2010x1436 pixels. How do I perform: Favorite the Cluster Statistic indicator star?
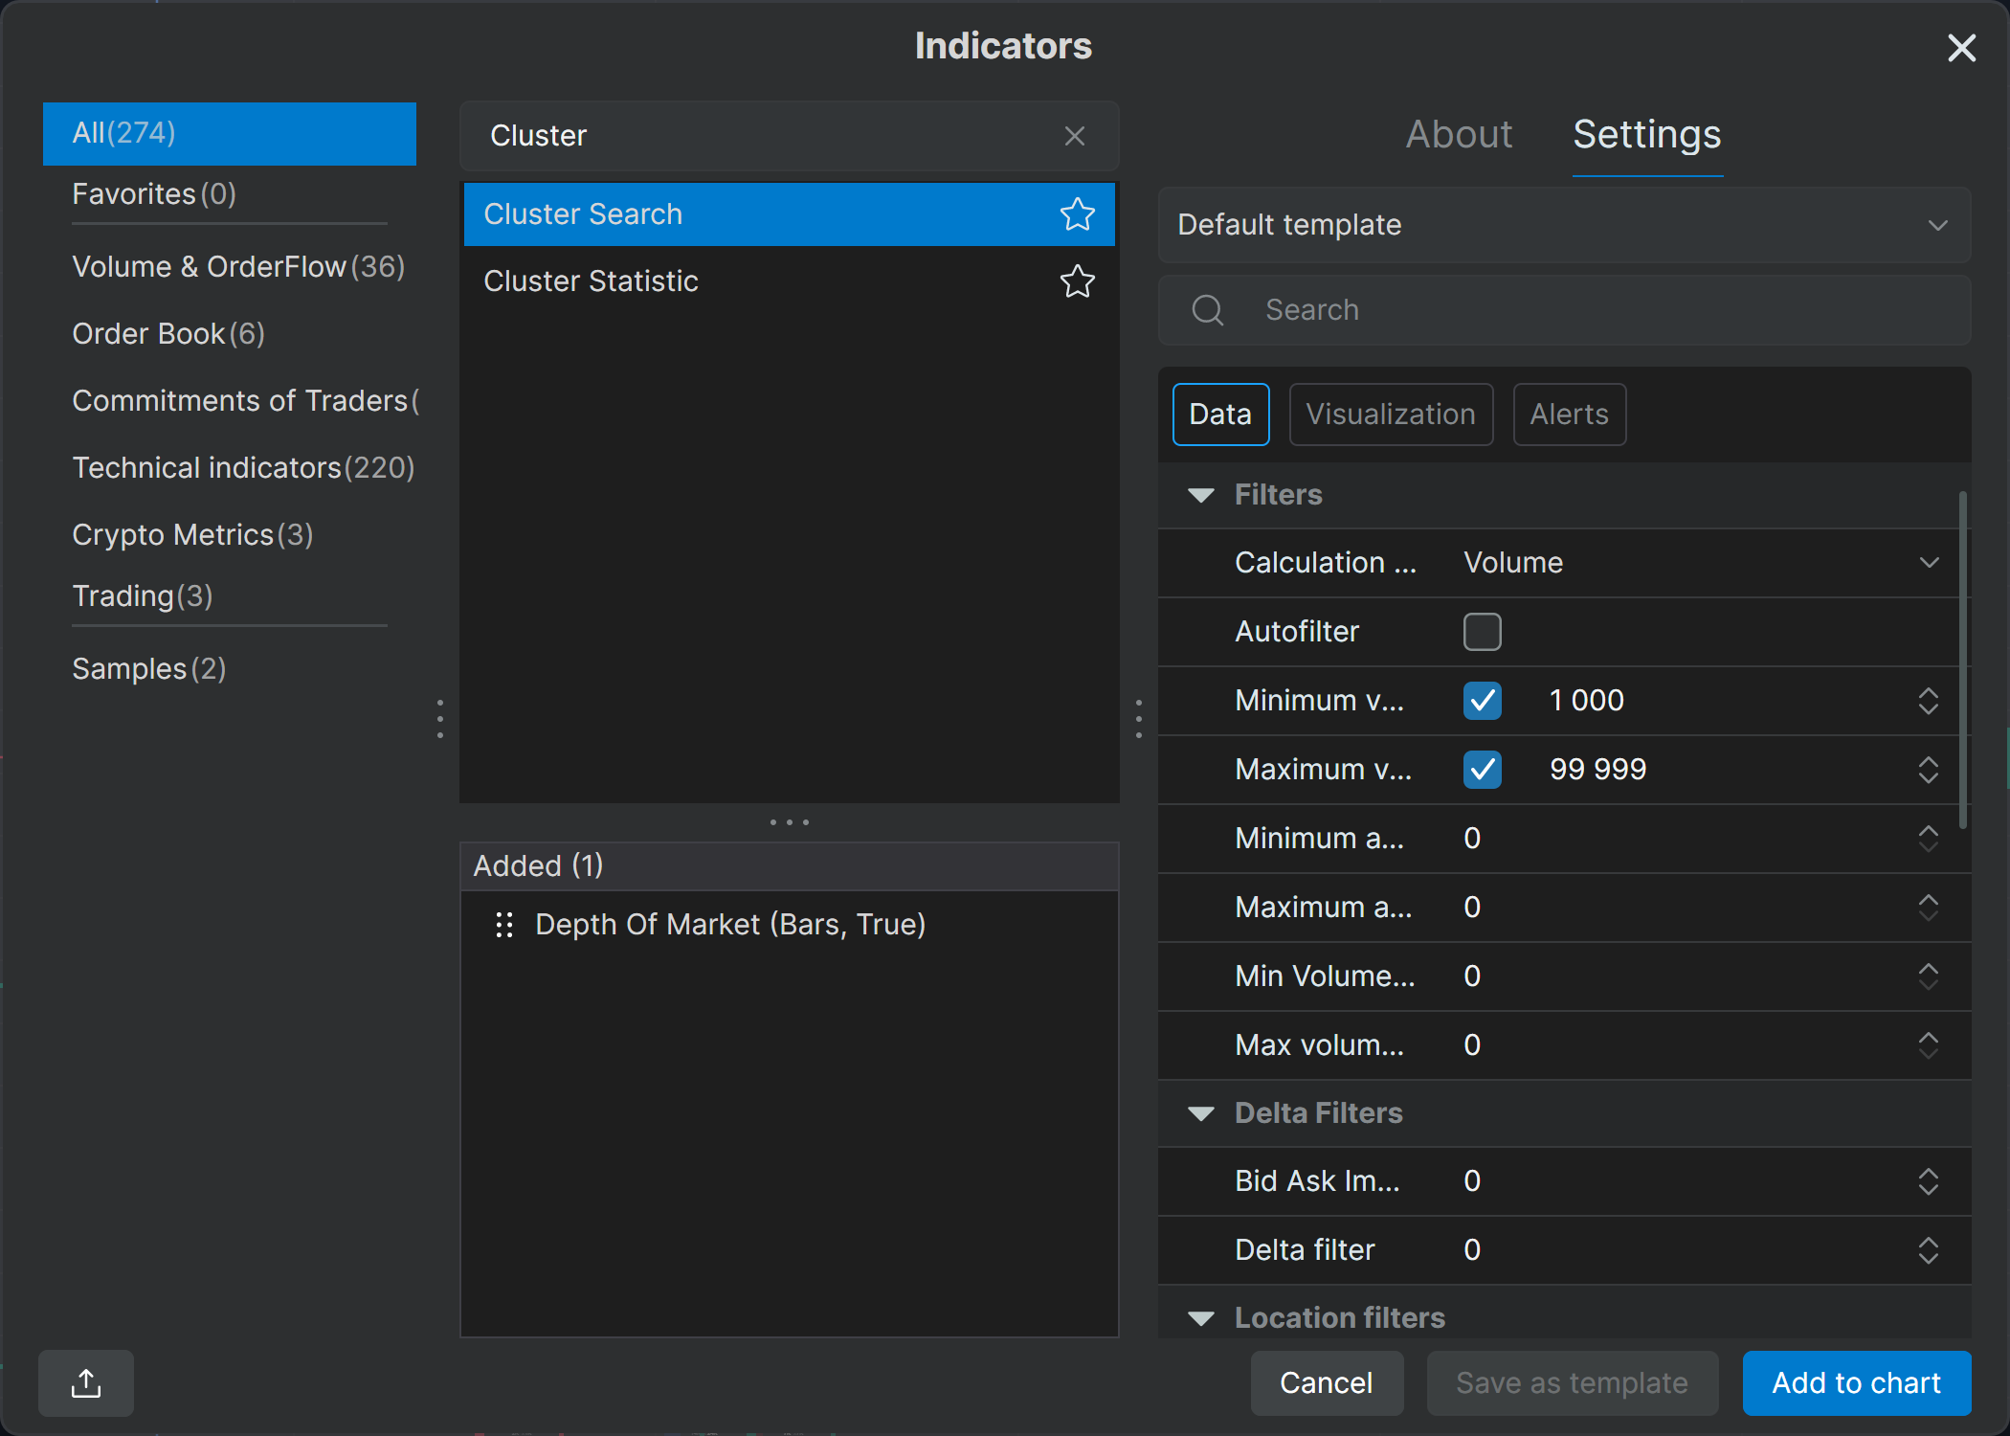[1077, 280]
